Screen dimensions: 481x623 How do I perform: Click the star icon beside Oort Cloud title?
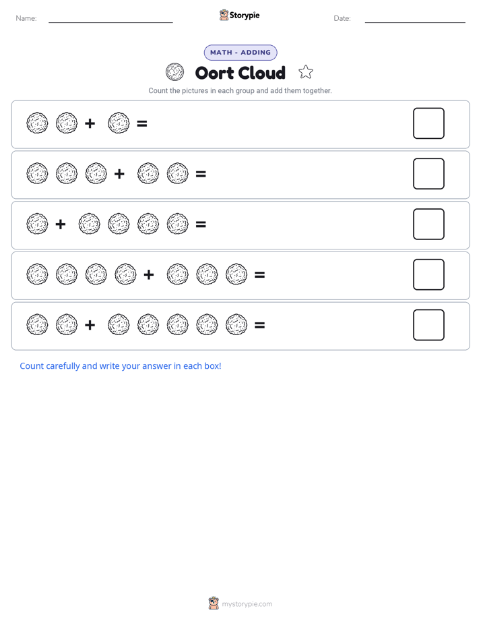click(306, 72)
